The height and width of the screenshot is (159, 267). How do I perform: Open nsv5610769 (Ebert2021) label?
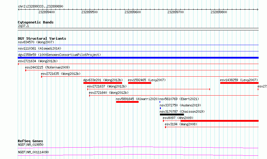click(x=179, y=99)
